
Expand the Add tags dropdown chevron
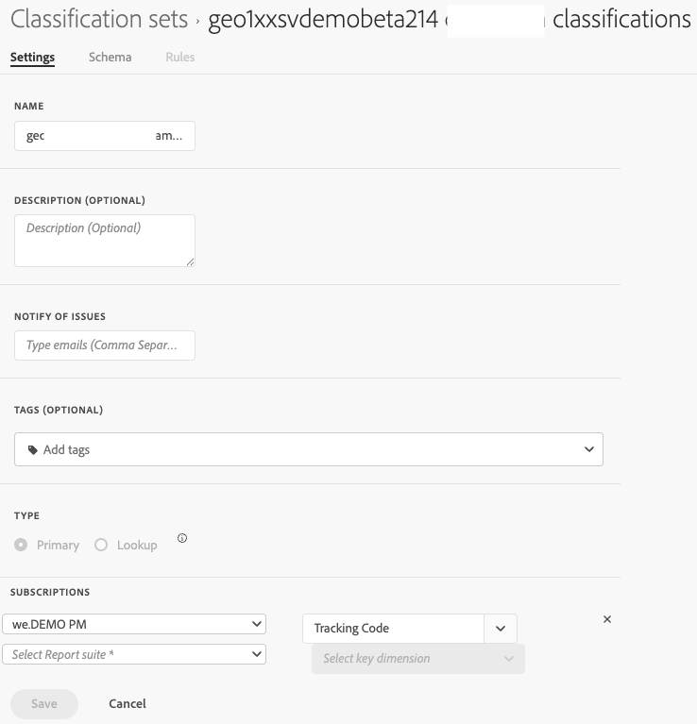(x=589, y=449)
